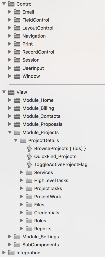Click the Reports folder icon
Screen dimensions: 105x257
pyautogui.click(x=29, y=229)
